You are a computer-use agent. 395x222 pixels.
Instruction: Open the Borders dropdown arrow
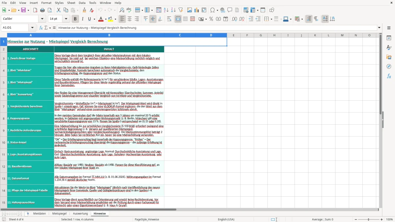271,19
